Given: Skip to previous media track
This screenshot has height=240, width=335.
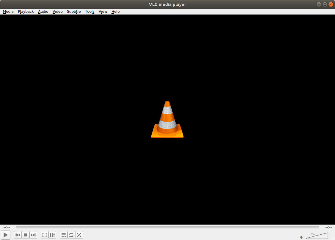Looking at the screenshot, I should (x=18, y=235).
